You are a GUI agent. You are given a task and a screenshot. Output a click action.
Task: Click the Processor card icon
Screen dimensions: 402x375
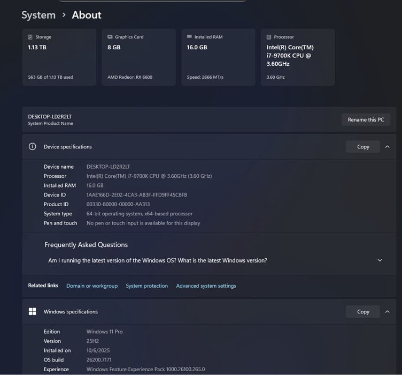(x=269, y=37)
